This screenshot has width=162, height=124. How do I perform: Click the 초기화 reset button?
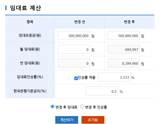[93, 120]
